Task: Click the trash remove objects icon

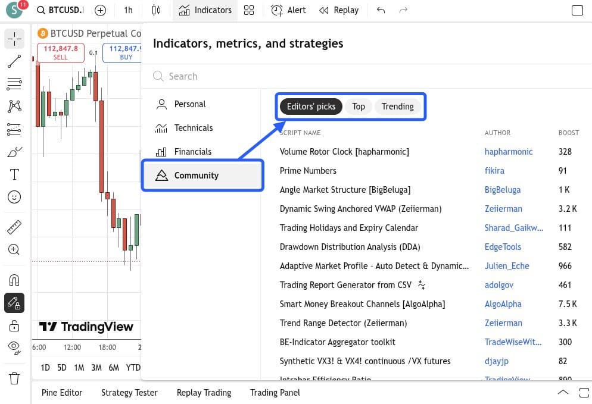Action: (14, 378)
